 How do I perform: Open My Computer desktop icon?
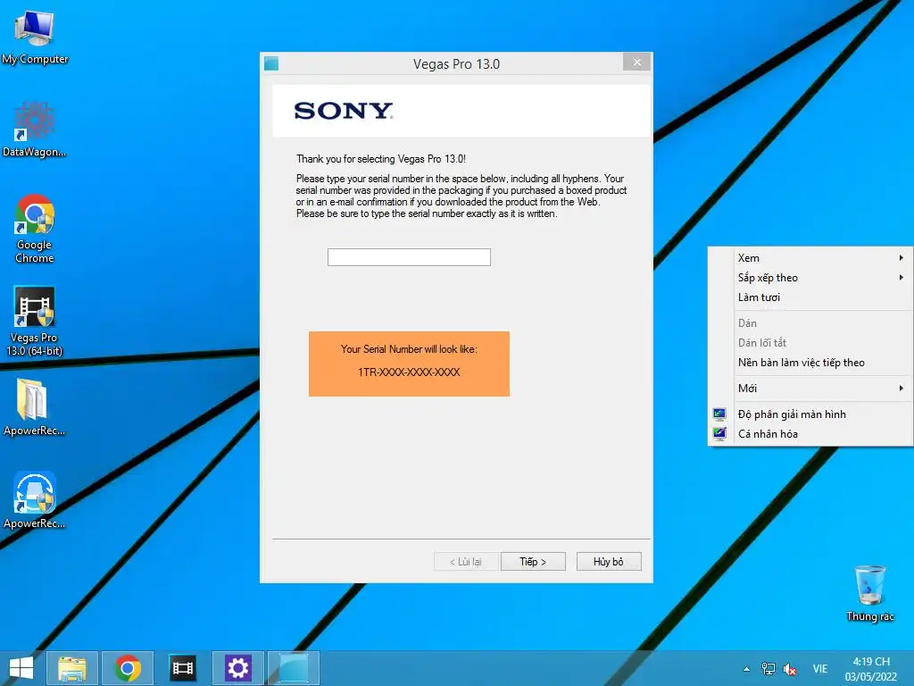click(x=35, y=36)
